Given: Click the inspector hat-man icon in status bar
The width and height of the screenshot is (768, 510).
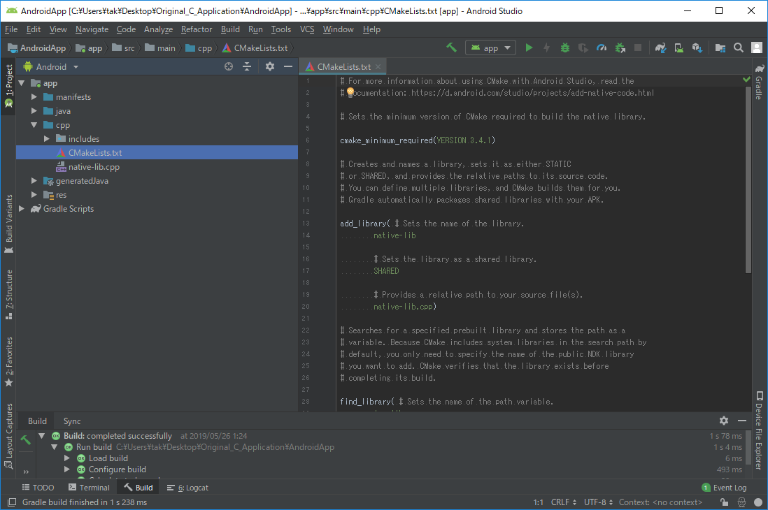Looking at the screenshot, I should point(741,502).
